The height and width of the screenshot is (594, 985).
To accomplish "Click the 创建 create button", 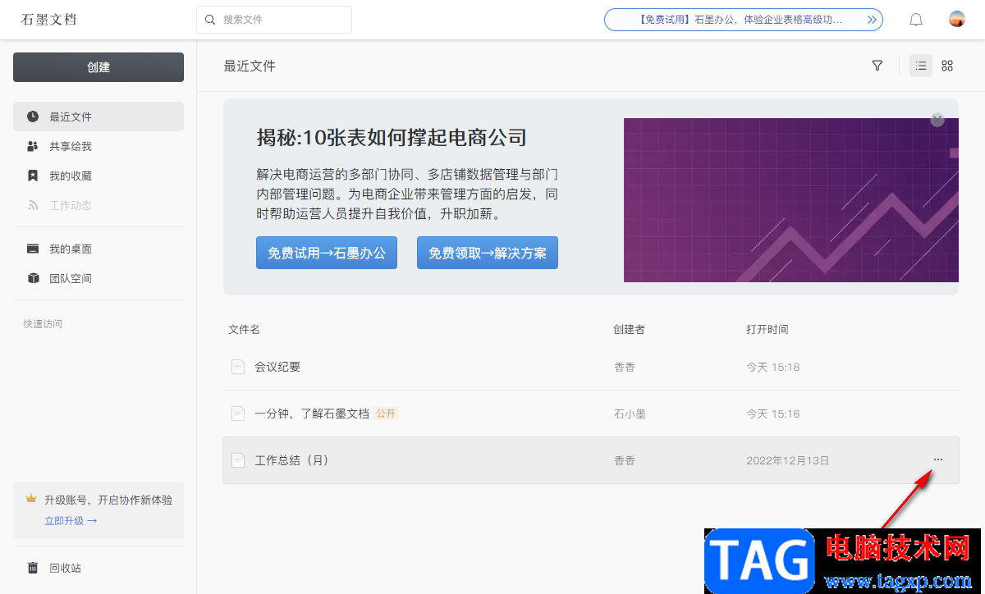I will point(98,67).
